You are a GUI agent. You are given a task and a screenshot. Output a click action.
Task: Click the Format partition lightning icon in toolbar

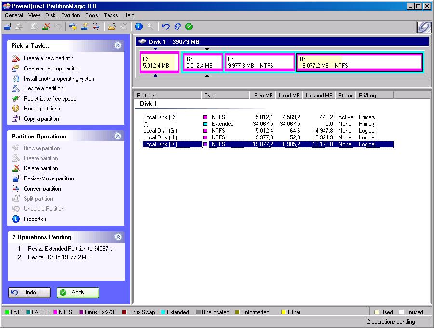coord(84,27)
